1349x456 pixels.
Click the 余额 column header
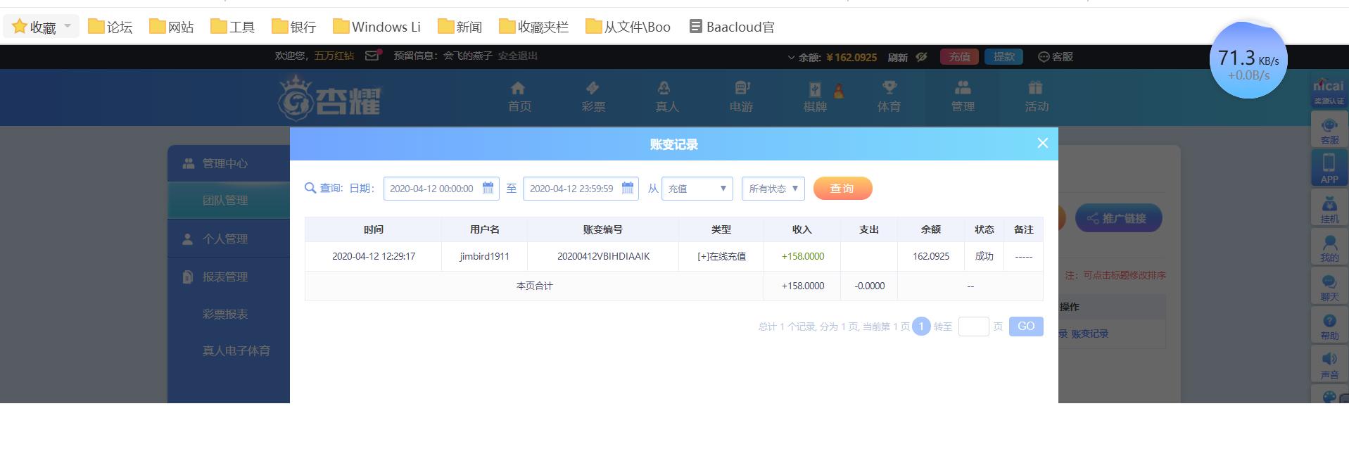[x=931, y=229]
